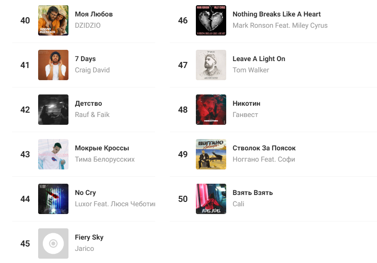Open the song title 7 Days
The height and width of the screenshot is (263, 377).
(x=85, y=59)
